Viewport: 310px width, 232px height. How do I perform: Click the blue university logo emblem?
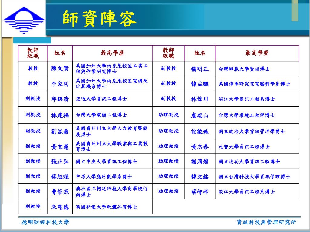24,20
